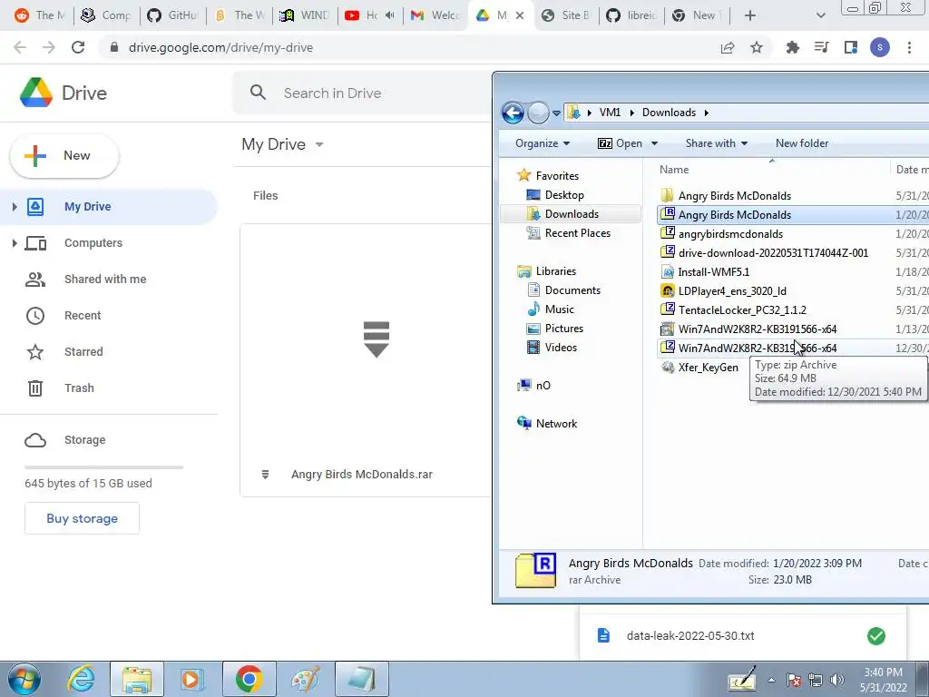Viewport: 929px width, 697px height.
Task: Open the Chrome profile avatar
Action: [880, 47]
